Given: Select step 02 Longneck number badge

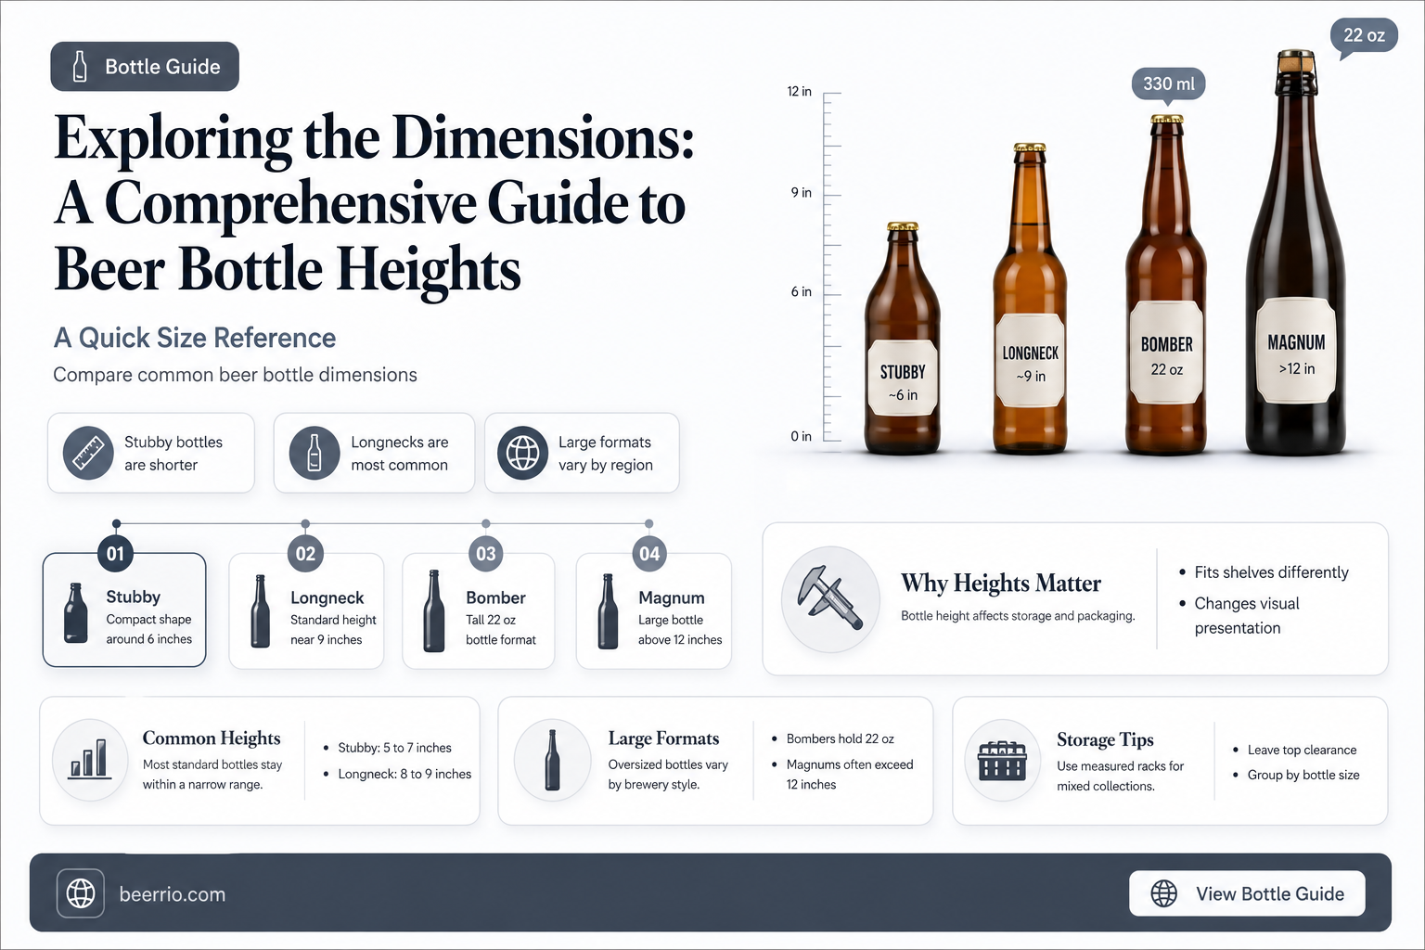Looking at the screenshot, I should tap(305, 554).
